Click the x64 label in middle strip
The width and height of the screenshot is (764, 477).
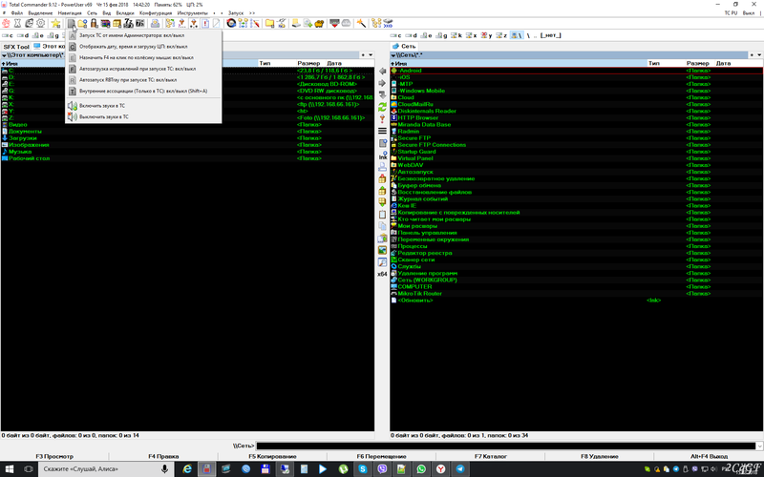[x=383, y=274]
